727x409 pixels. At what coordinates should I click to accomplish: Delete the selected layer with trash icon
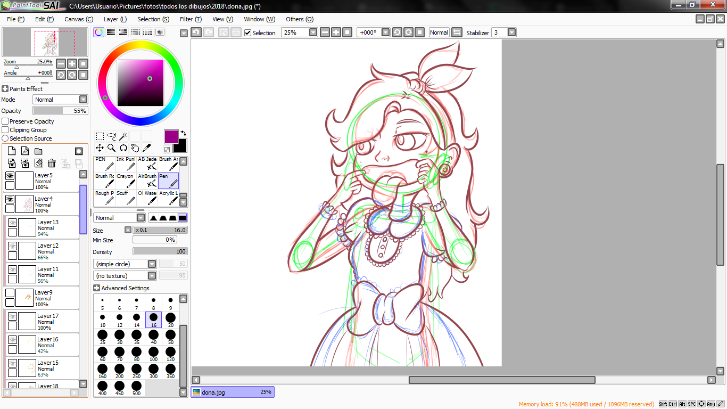pyautogui.click(x=52, y=163)
